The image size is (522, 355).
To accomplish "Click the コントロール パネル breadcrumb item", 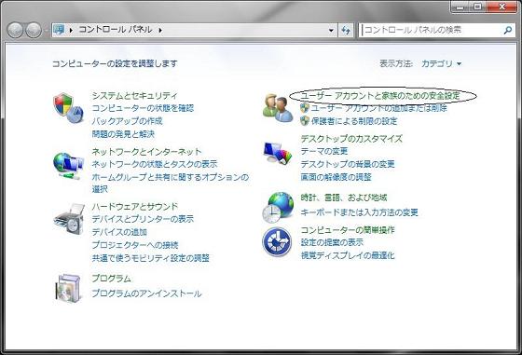I will [116, 30].
